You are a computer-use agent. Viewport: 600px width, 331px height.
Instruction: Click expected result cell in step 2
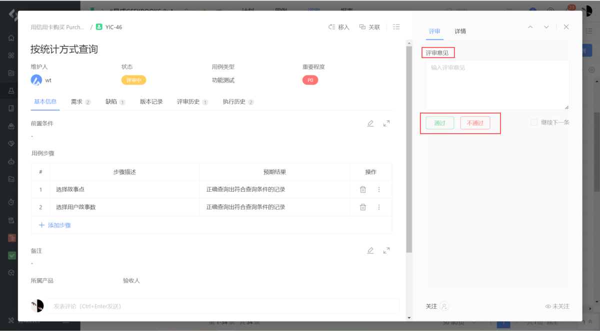[x=274, y=207]
